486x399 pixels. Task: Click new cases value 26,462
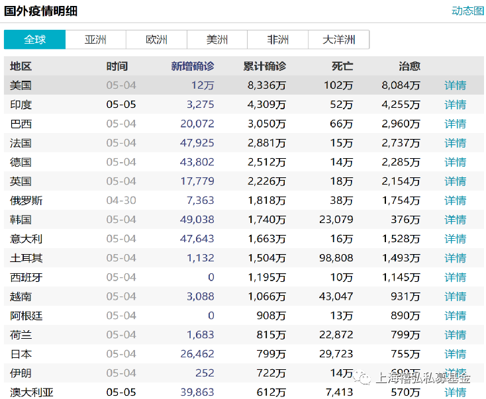[197, 354]
